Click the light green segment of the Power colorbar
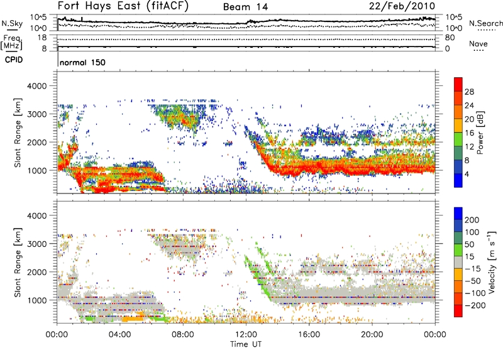Image resolution: width=503 pixels, height=348 pixels. [x=458, y=139]
